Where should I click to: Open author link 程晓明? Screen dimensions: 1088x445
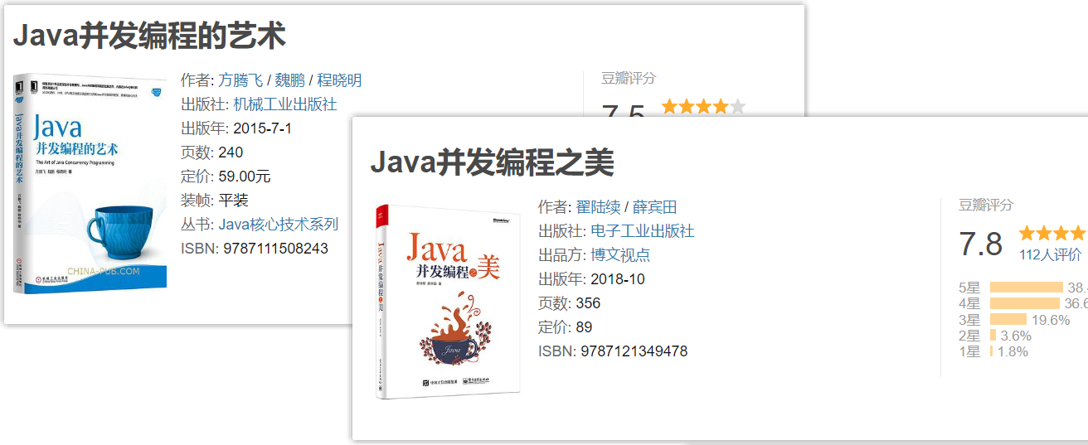pos(339,80)
